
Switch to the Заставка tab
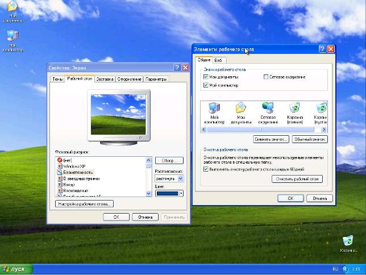[105, 79]
